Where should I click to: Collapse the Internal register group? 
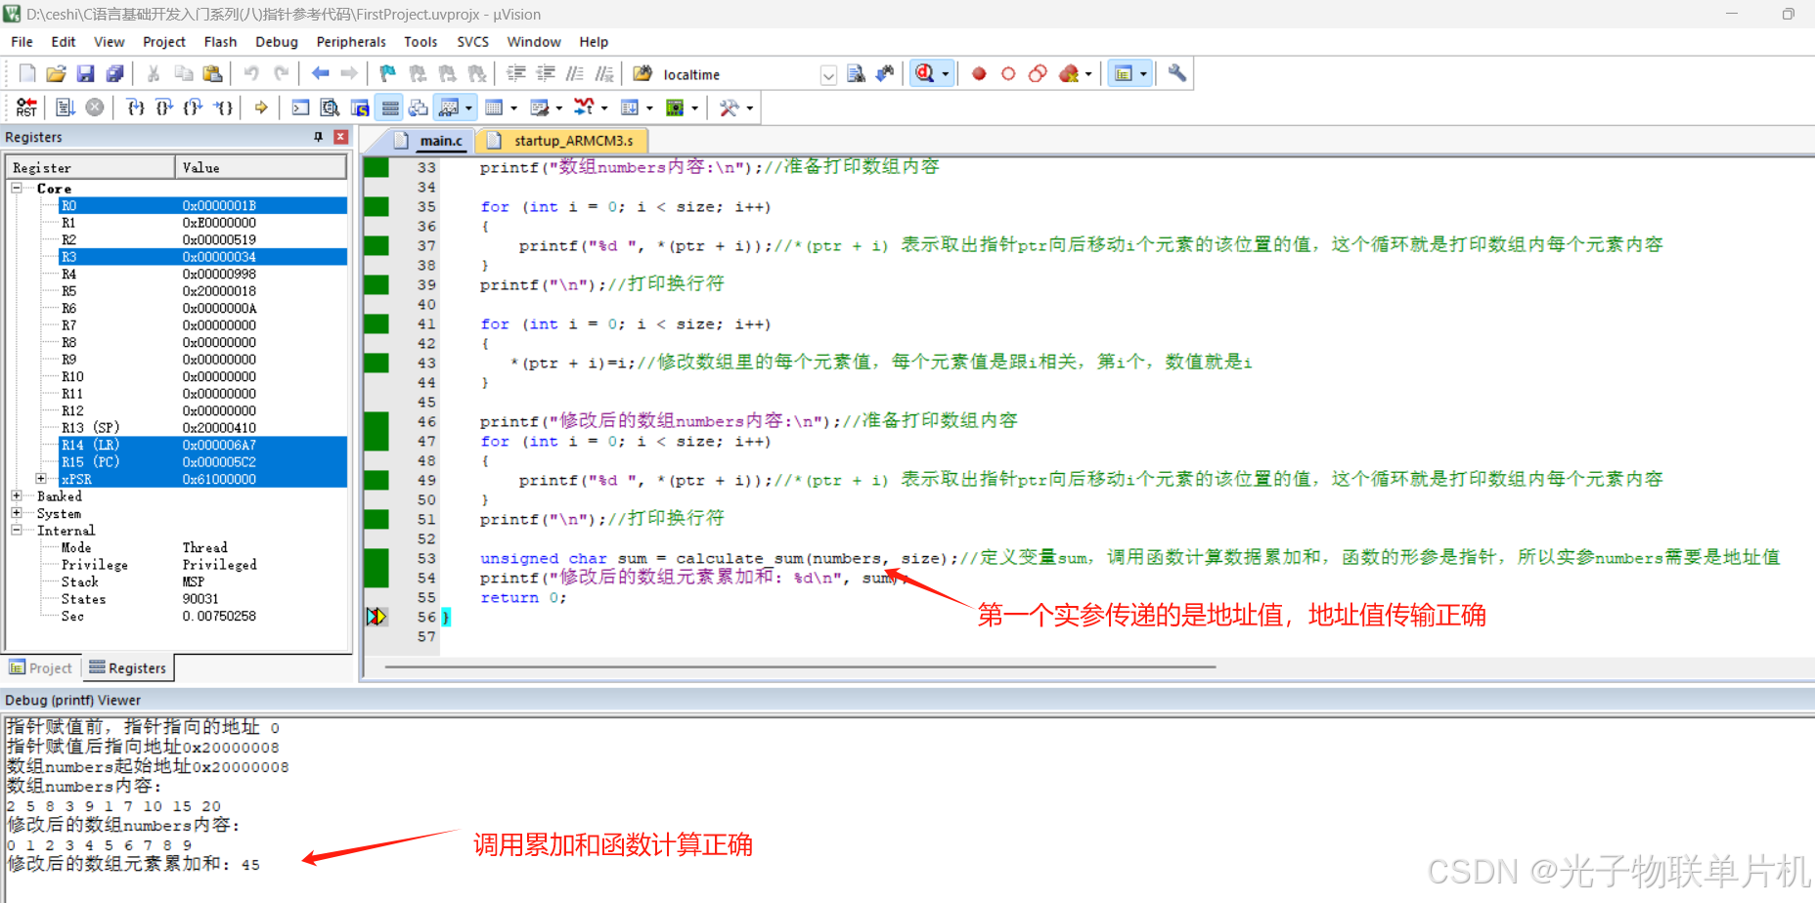17,530
